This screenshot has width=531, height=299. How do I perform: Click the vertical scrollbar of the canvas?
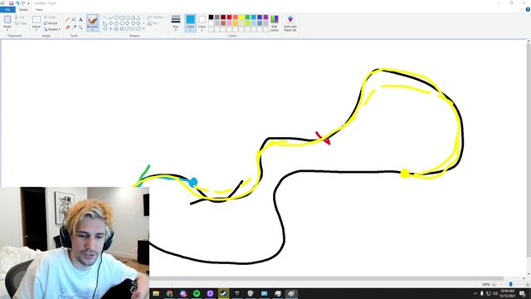529,149
